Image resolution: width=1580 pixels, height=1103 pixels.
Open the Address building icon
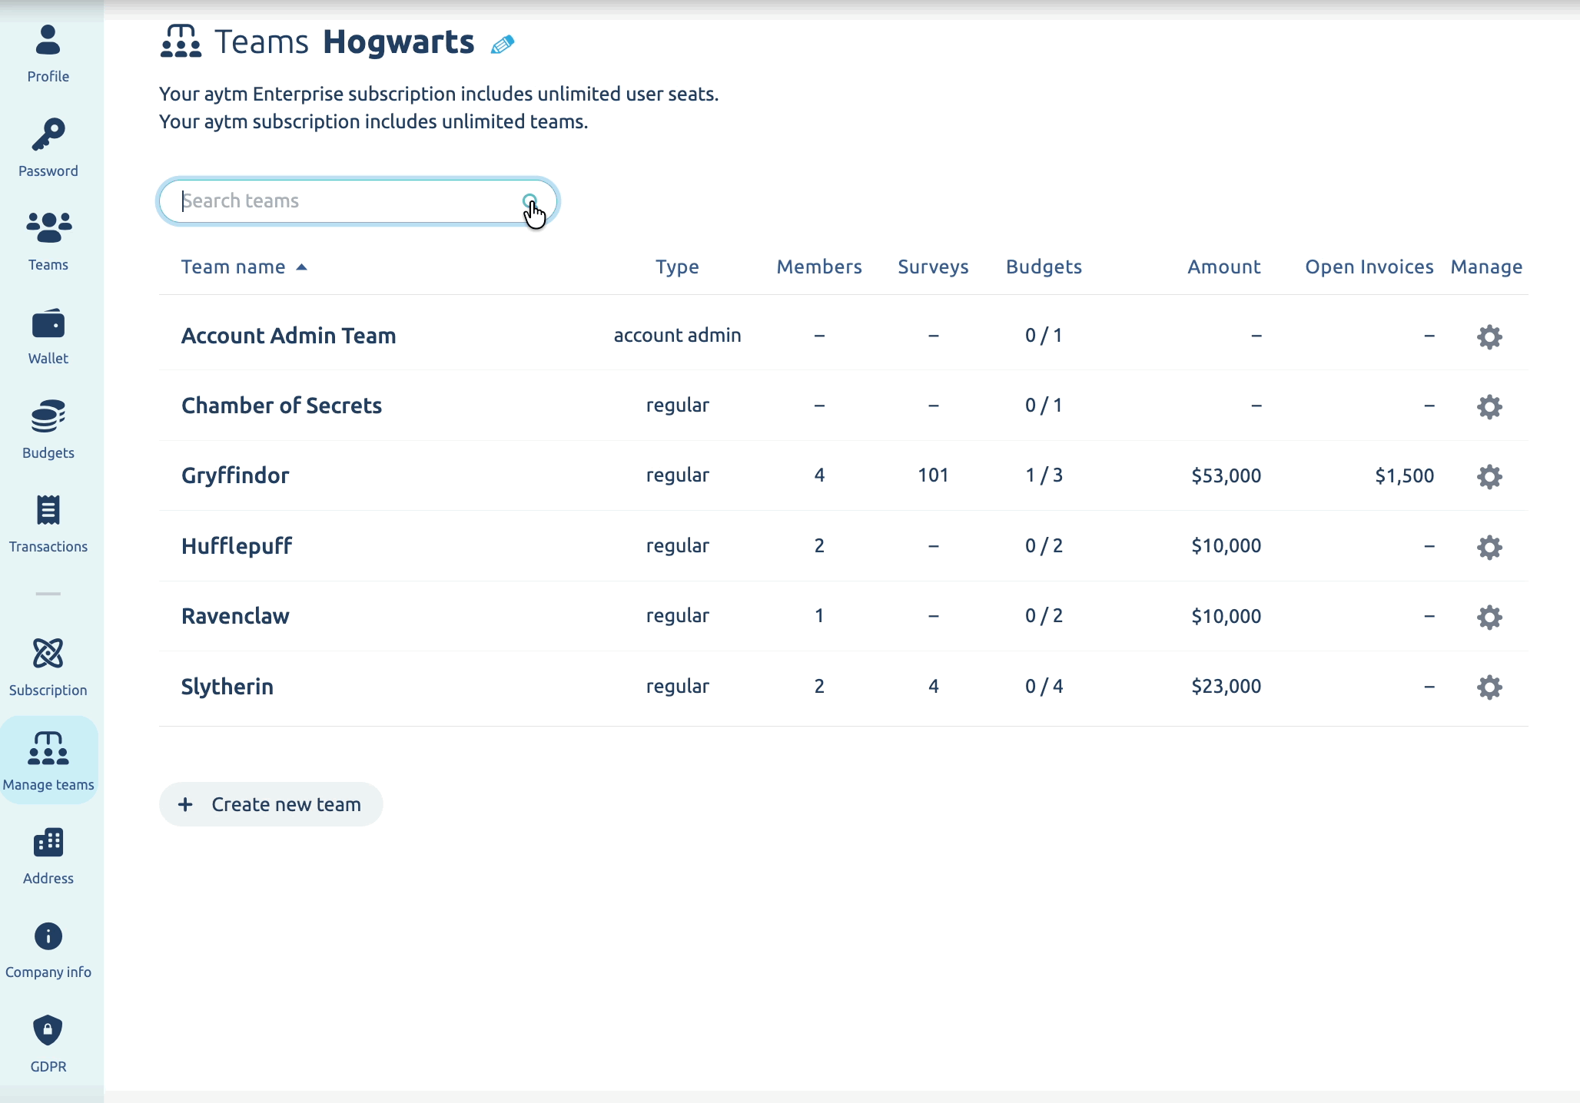click(48, 843)
